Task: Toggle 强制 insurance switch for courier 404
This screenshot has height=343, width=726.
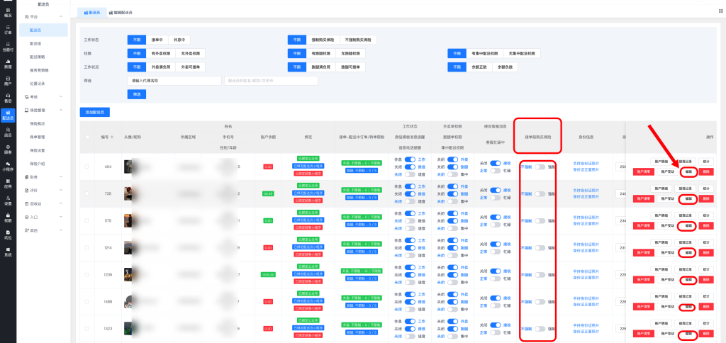Action: coord(541,167)
